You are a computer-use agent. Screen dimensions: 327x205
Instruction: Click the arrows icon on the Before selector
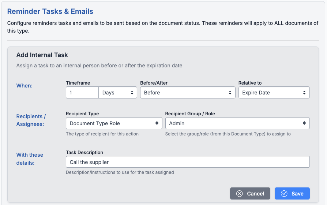pos(230,93)
